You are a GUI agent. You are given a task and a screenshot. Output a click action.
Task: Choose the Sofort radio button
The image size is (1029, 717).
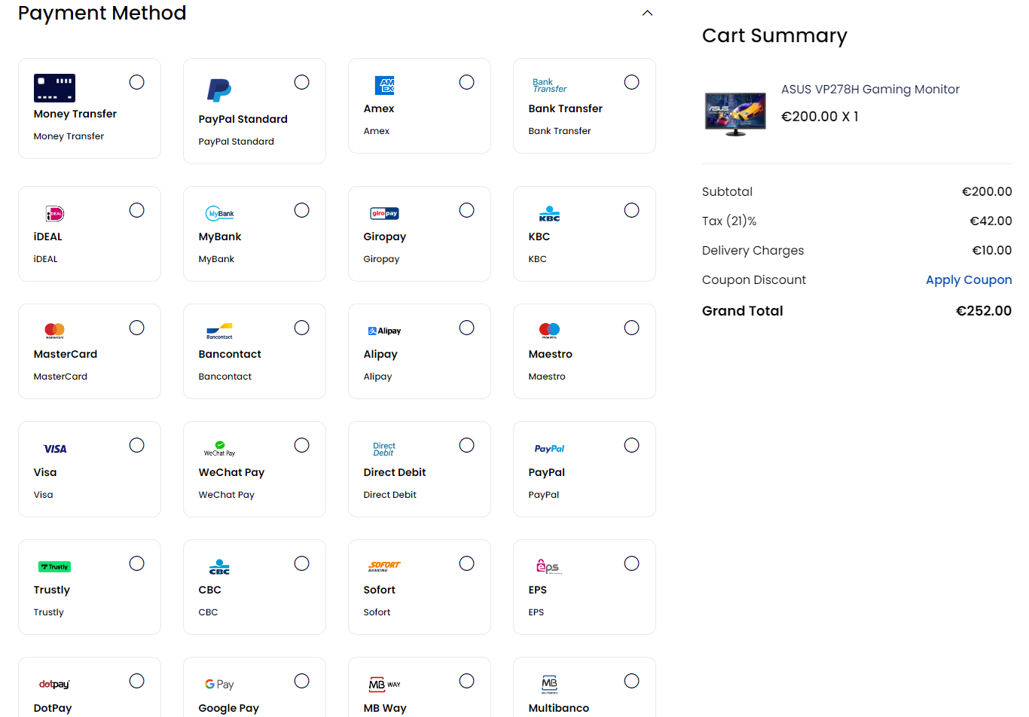(467, 563)
